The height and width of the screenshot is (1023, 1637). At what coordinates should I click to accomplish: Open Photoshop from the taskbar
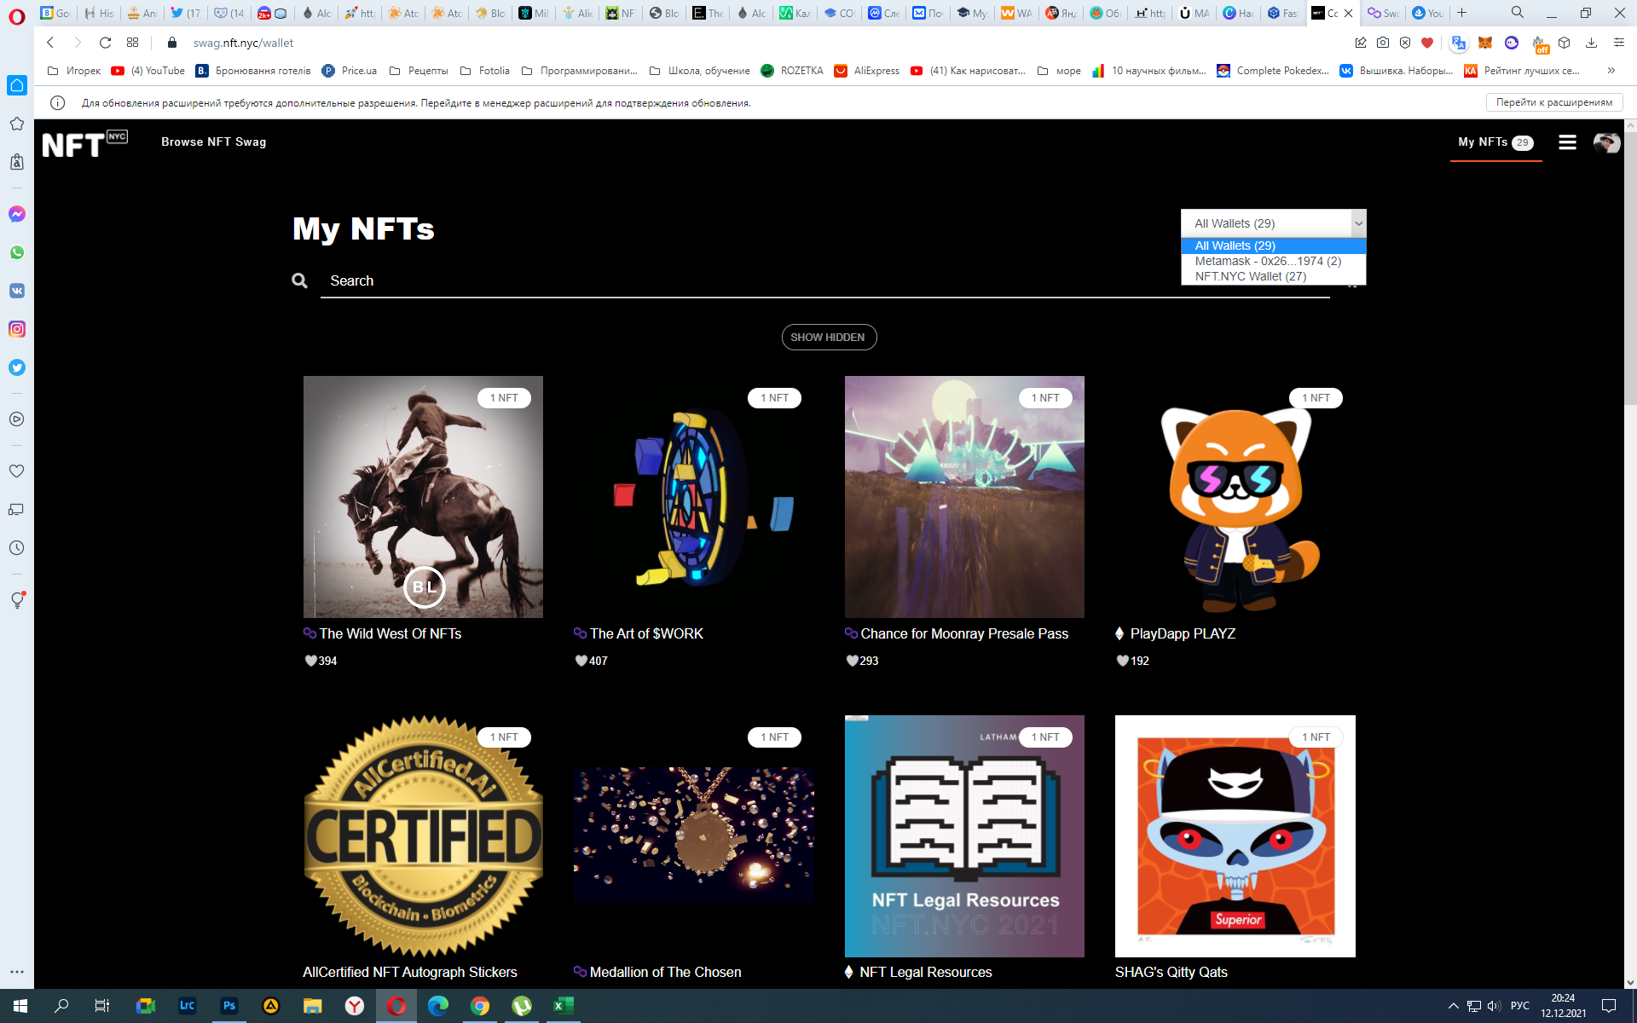coord(229,1006)
